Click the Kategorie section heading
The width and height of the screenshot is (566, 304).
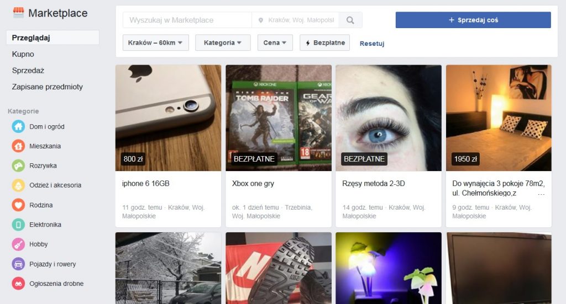click(23, 111)
